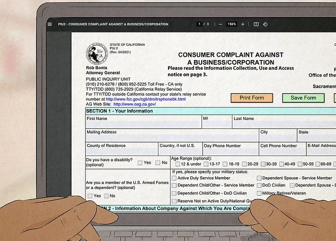The width and height of the screenshot is (336, 241).
Task: Select the page number field showing 1
Action: tap(199, 24)
